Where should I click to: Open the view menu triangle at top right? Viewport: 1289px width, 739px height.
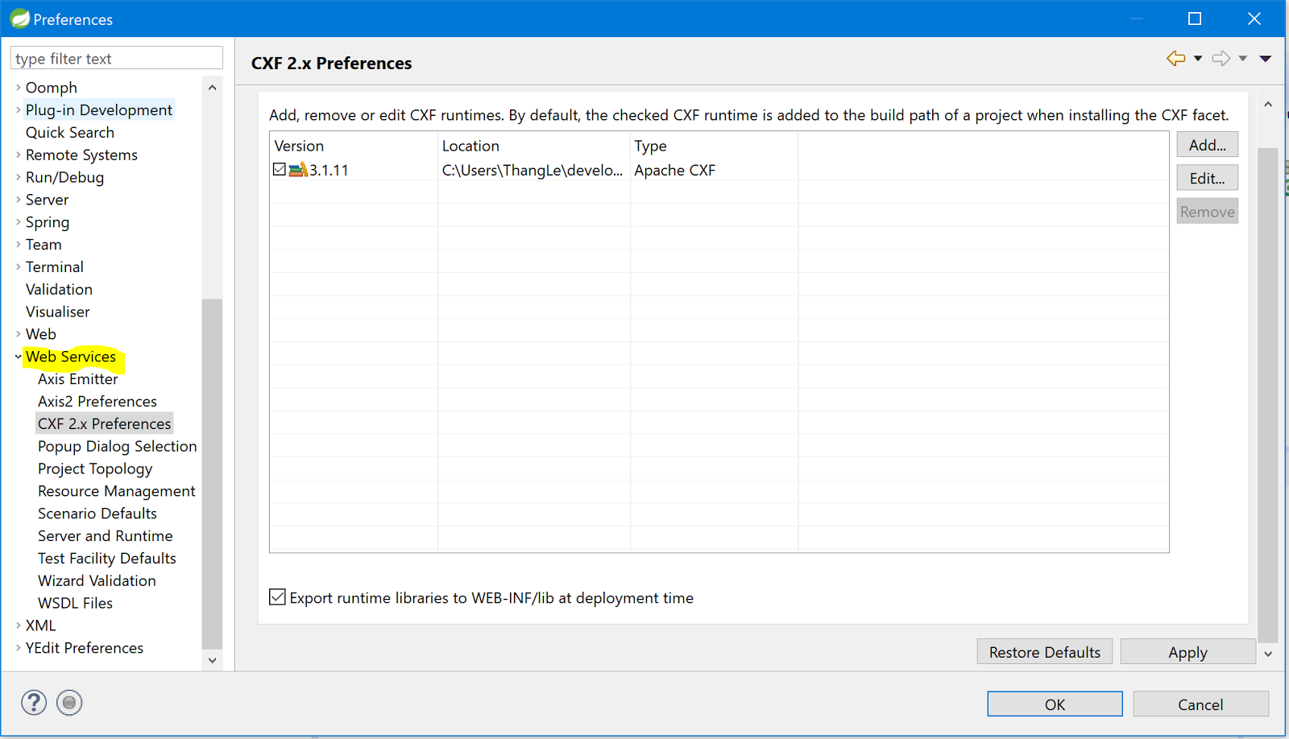[x=1266, y=58]
